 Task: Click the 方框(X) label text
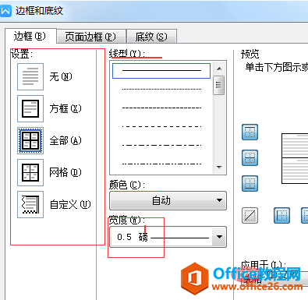[65, 108]
